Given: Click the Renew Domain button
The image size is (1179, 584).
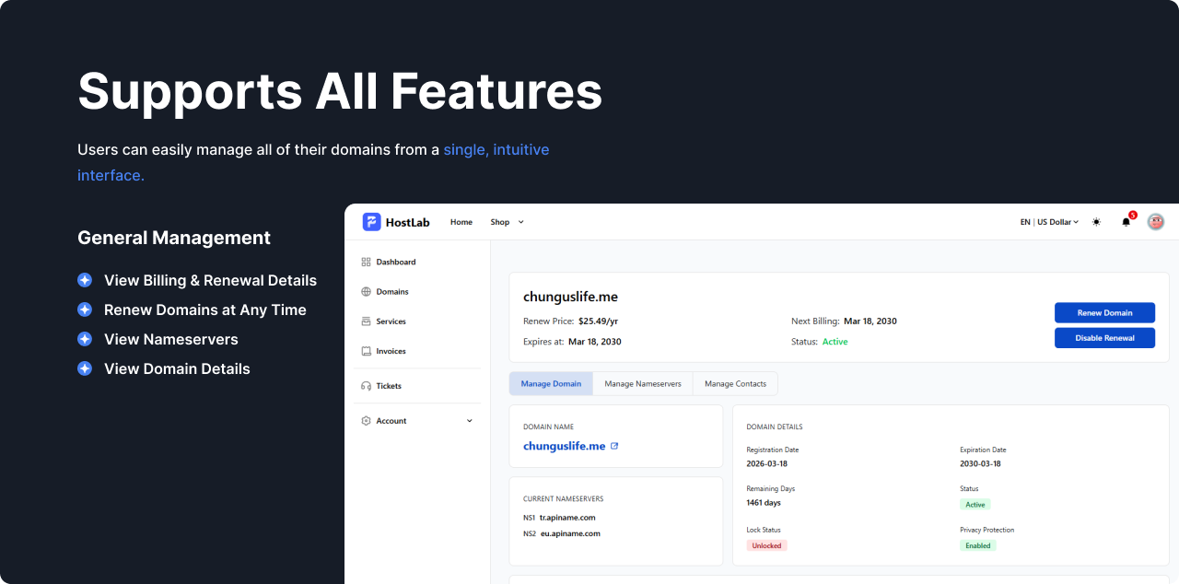Looking at the screenshot, I should (x=1104, y=313).
